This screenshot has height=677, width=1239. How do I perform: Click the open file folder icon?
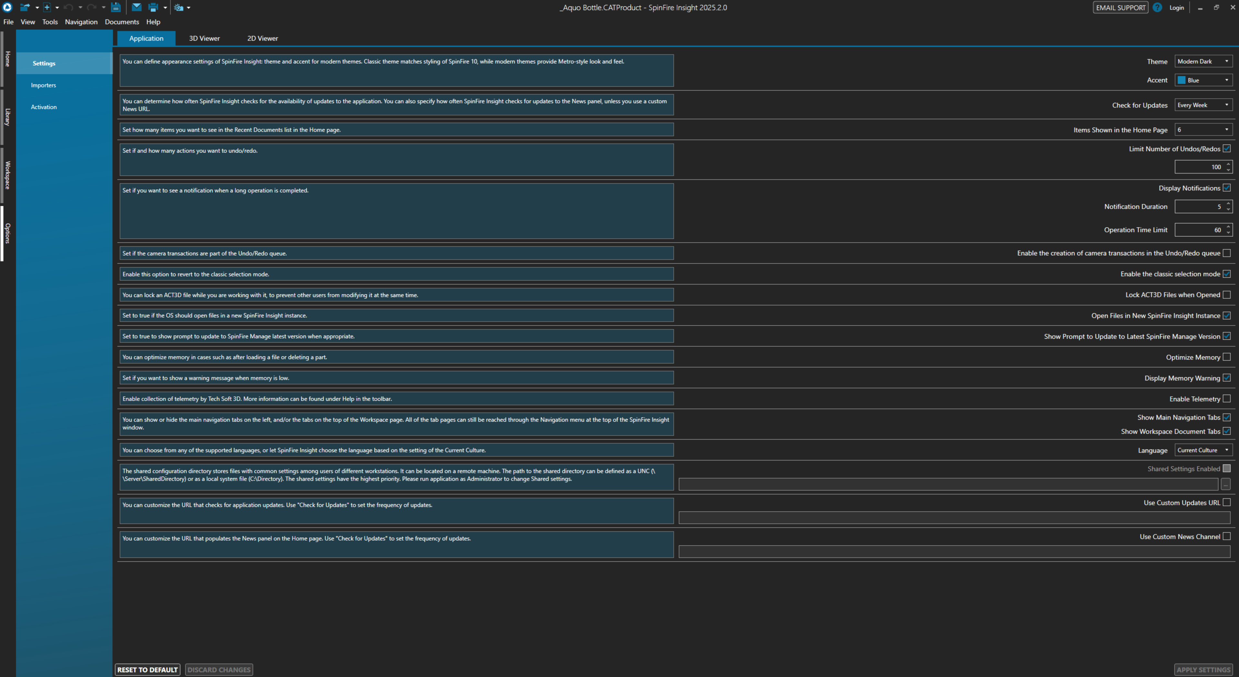pos(24,7)
